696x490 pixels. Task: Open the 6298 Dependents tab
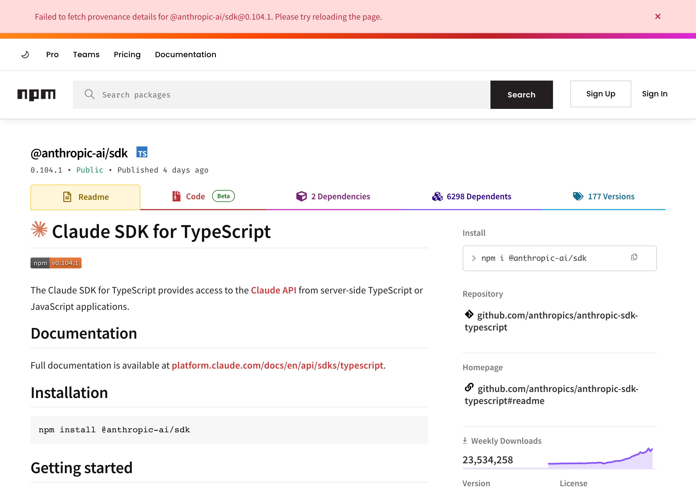click(471, 197)
